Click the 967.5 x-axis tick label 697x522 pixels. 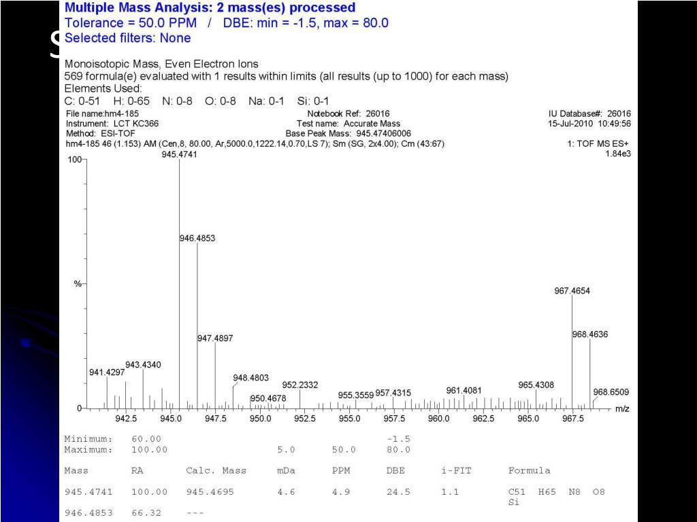coord(572,419)
